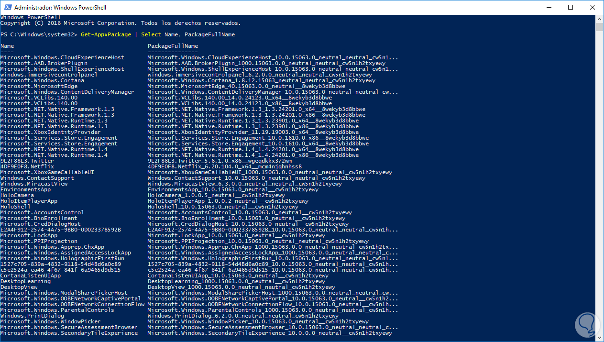Click the Microsoft.BioEnrollment name entry
This screenshot has width=604, height=342.
(39, 218)
